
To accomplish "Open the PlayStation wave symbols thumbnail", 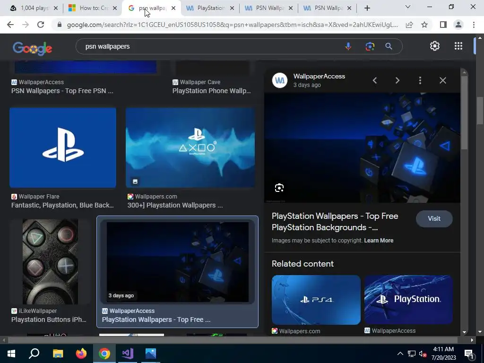I will coord(190,147).
